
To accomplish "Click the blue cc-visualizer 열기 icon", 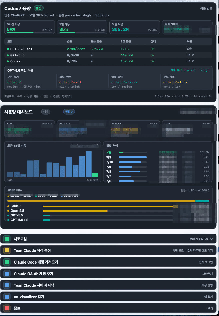I will (7, 297).
